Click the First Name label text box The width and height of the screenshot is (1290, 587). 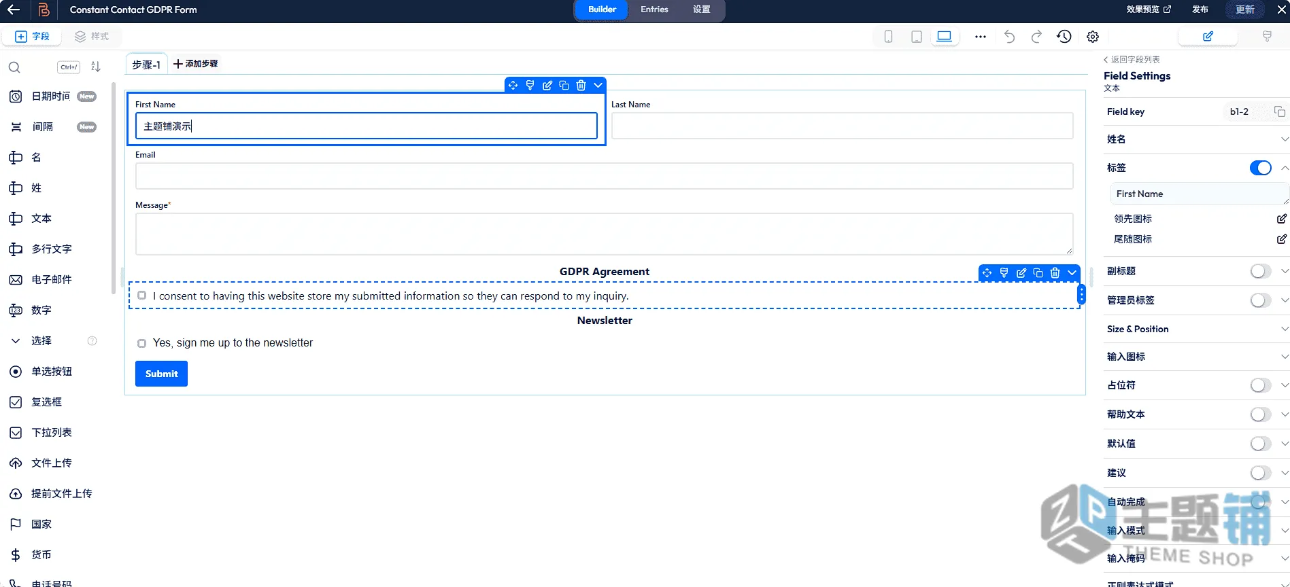(1198, 194)
